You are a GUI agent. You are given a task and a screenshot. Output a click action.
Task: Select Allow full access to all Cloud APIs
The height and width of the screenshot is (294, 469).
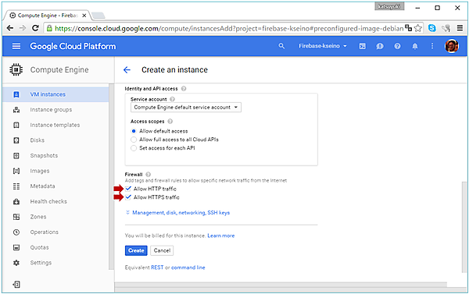pos(134,140)
